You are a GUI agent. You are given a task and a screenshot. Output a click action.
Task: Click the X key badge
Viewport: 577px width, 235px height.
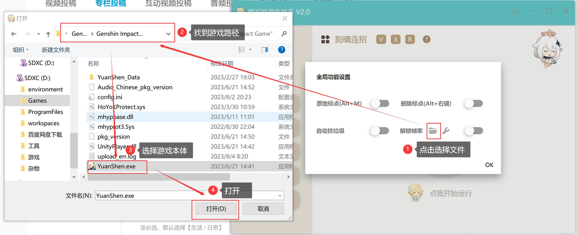click(x=395, y=39)
